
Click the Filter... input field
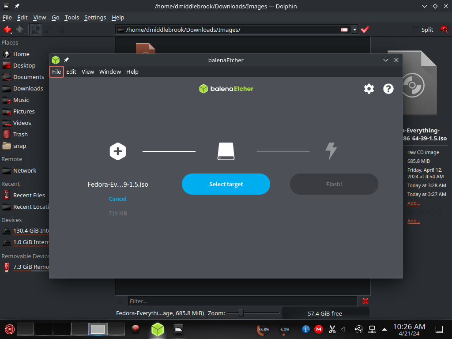point(243,301)
